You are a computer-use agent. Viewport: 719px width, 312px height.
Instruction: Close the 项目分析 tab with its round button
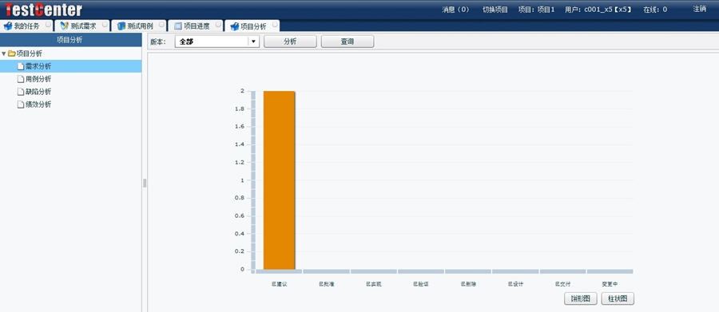[275, 24]
